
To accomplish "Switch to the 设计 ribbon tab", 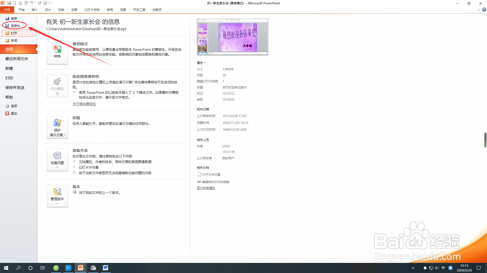I will tap(48, 10).
